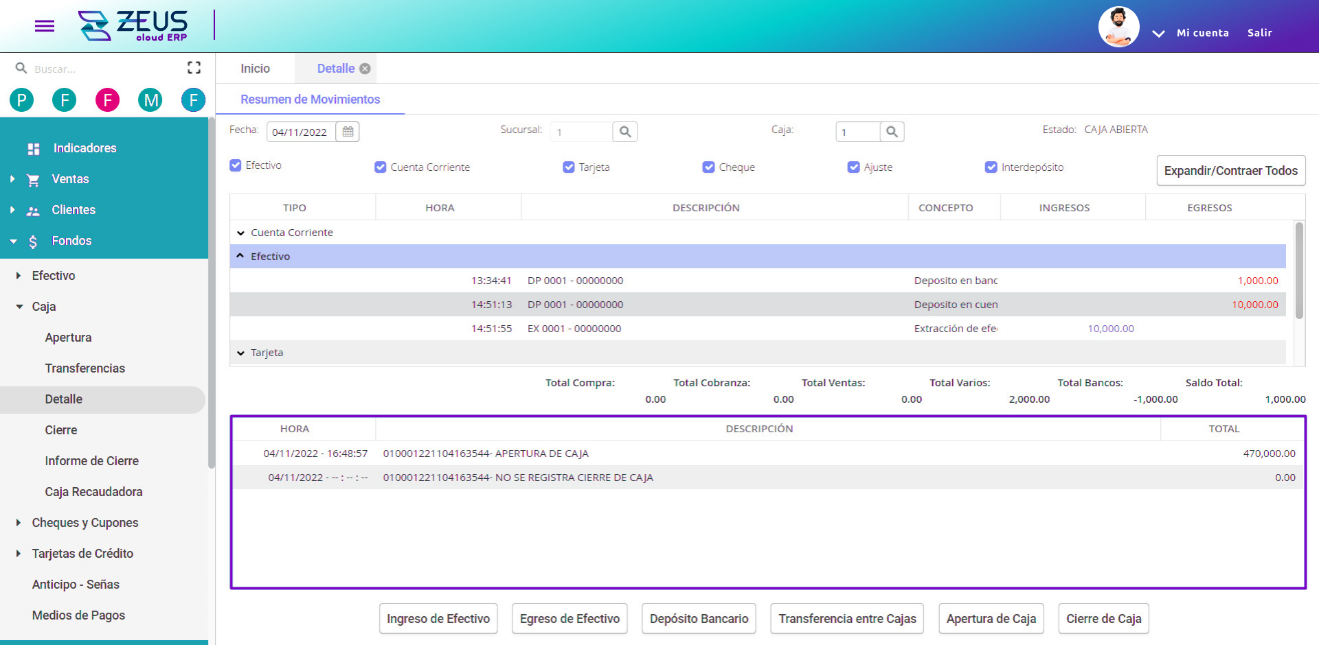1319x647 pixels.
Task: Click the Sucursal search magnifier
Action: point(624,131)
